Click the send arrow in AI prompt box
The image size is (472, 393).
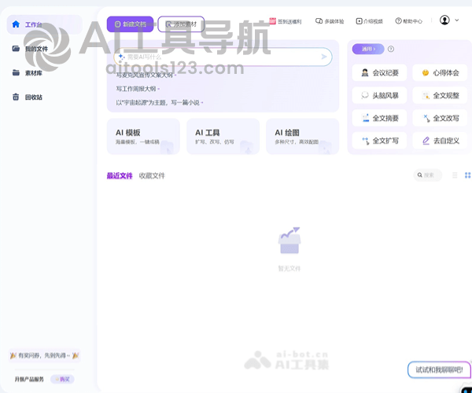point(324,57)
